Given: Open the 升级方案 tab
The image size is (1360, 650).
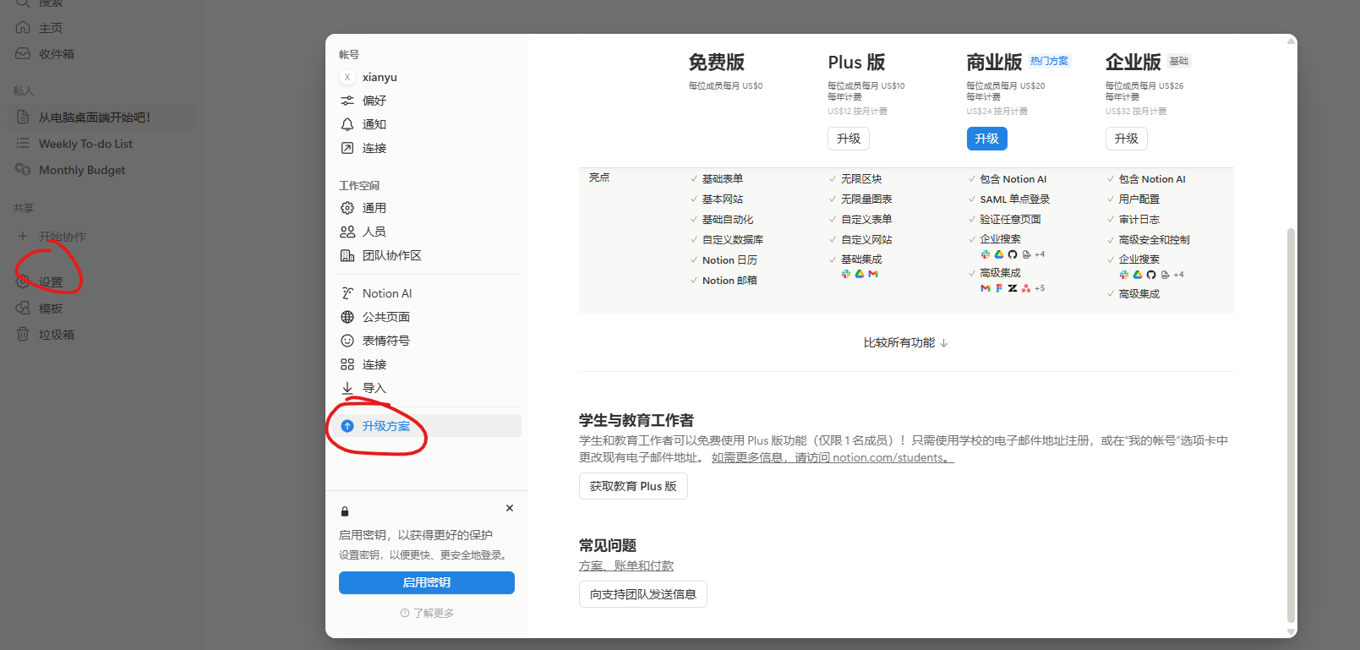Looking at the screenshot, I should (x=385, y=426).
